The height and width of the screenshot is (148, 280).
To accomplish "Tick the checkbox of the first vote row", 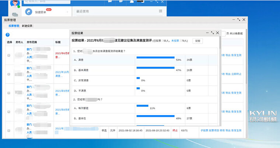I will tap(9, 55).
